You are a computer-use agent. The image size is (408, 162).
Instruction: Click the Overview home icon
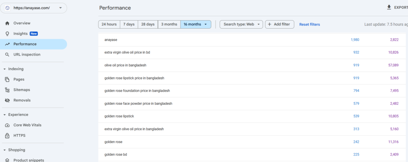pos(7,23)
